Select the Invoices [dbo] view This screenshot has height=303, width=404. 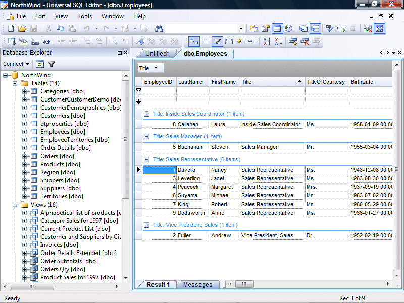[59, 245]
